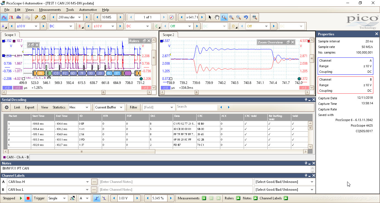Switch to Spectrum Mode icon
This screenshot has height=203, width=380.
(19, 17)
